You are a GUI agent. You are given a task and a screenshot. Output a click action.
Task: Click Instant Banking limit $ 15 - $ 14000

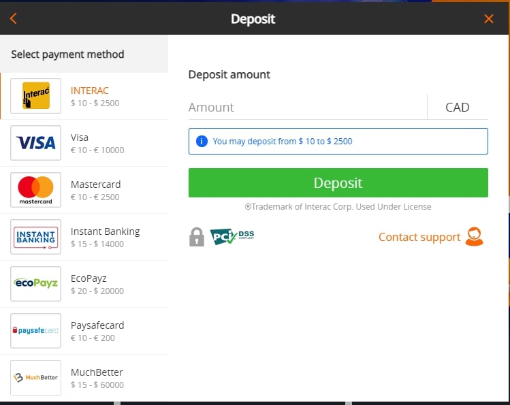97,244
